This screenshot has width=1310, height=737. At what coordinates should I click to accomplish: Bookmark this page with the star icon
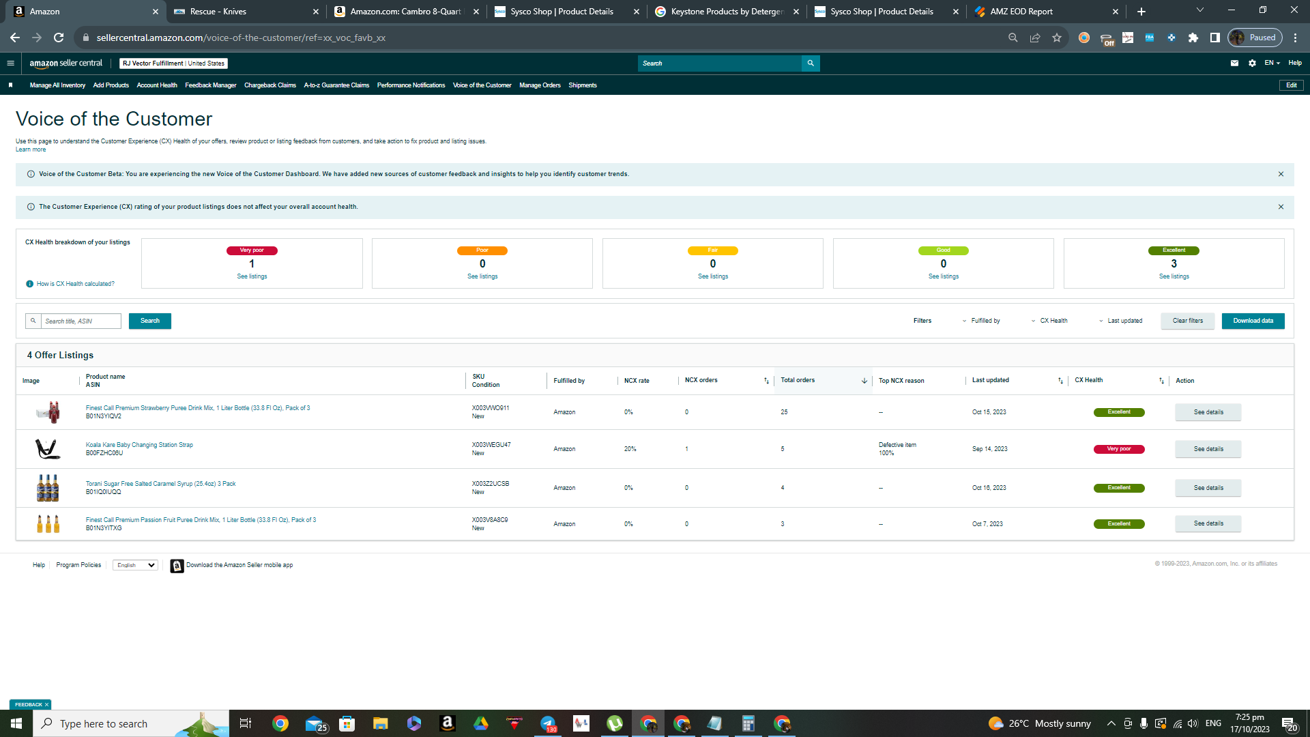tap(1057, 38)
